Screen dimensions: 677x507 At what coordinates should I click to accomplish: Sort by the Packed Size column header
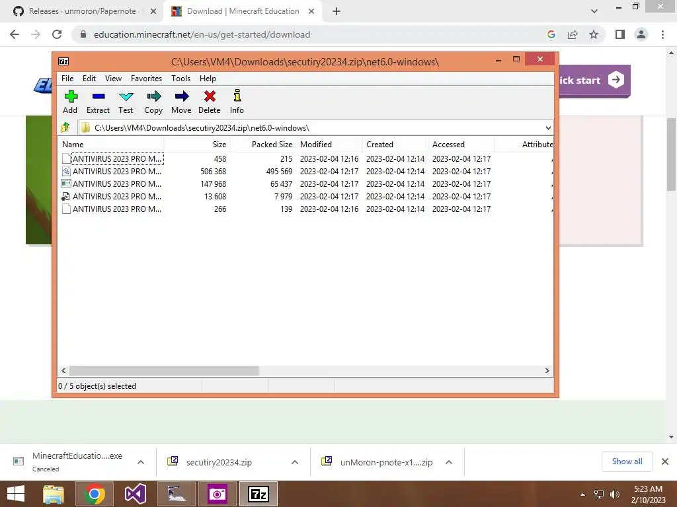click(x=262, y=145)
